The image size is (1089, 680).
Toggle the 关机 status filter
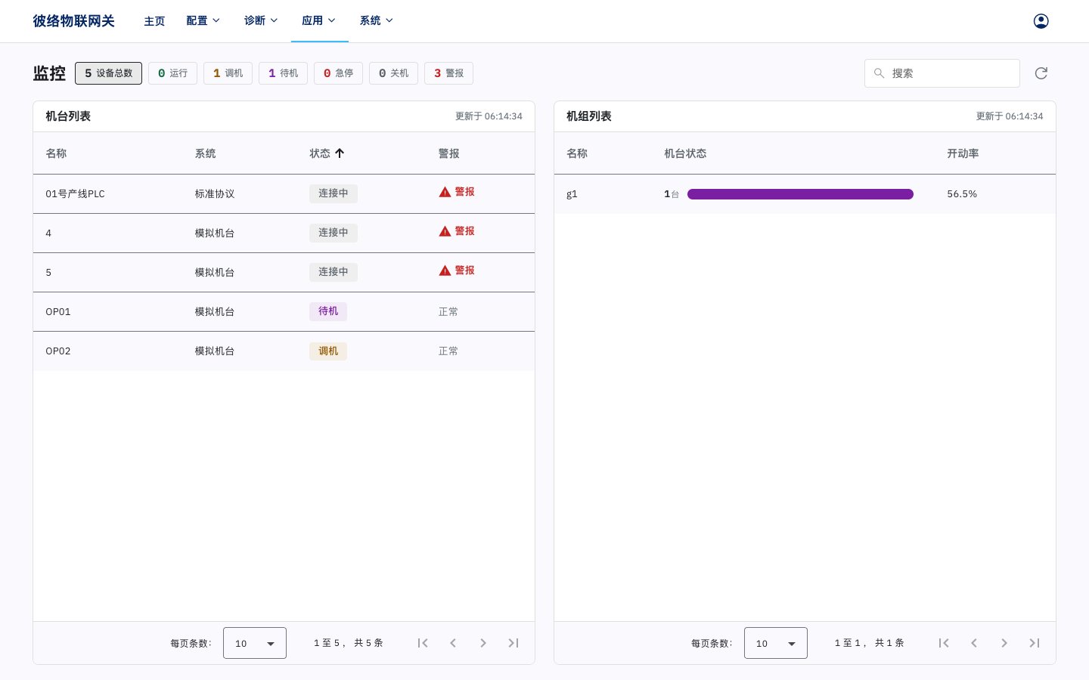pos(393,73)
